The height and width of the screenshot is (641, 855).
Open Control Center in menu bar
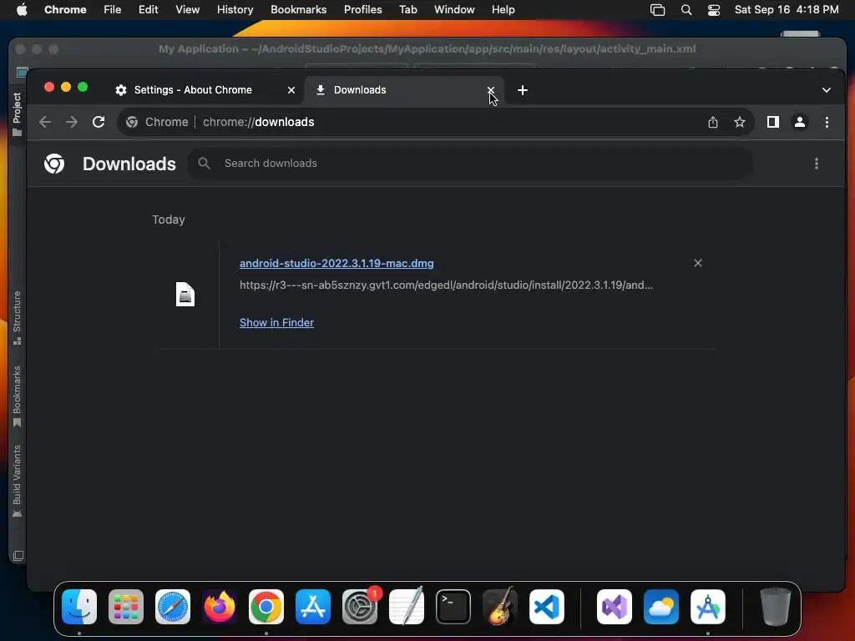[714, 10]
